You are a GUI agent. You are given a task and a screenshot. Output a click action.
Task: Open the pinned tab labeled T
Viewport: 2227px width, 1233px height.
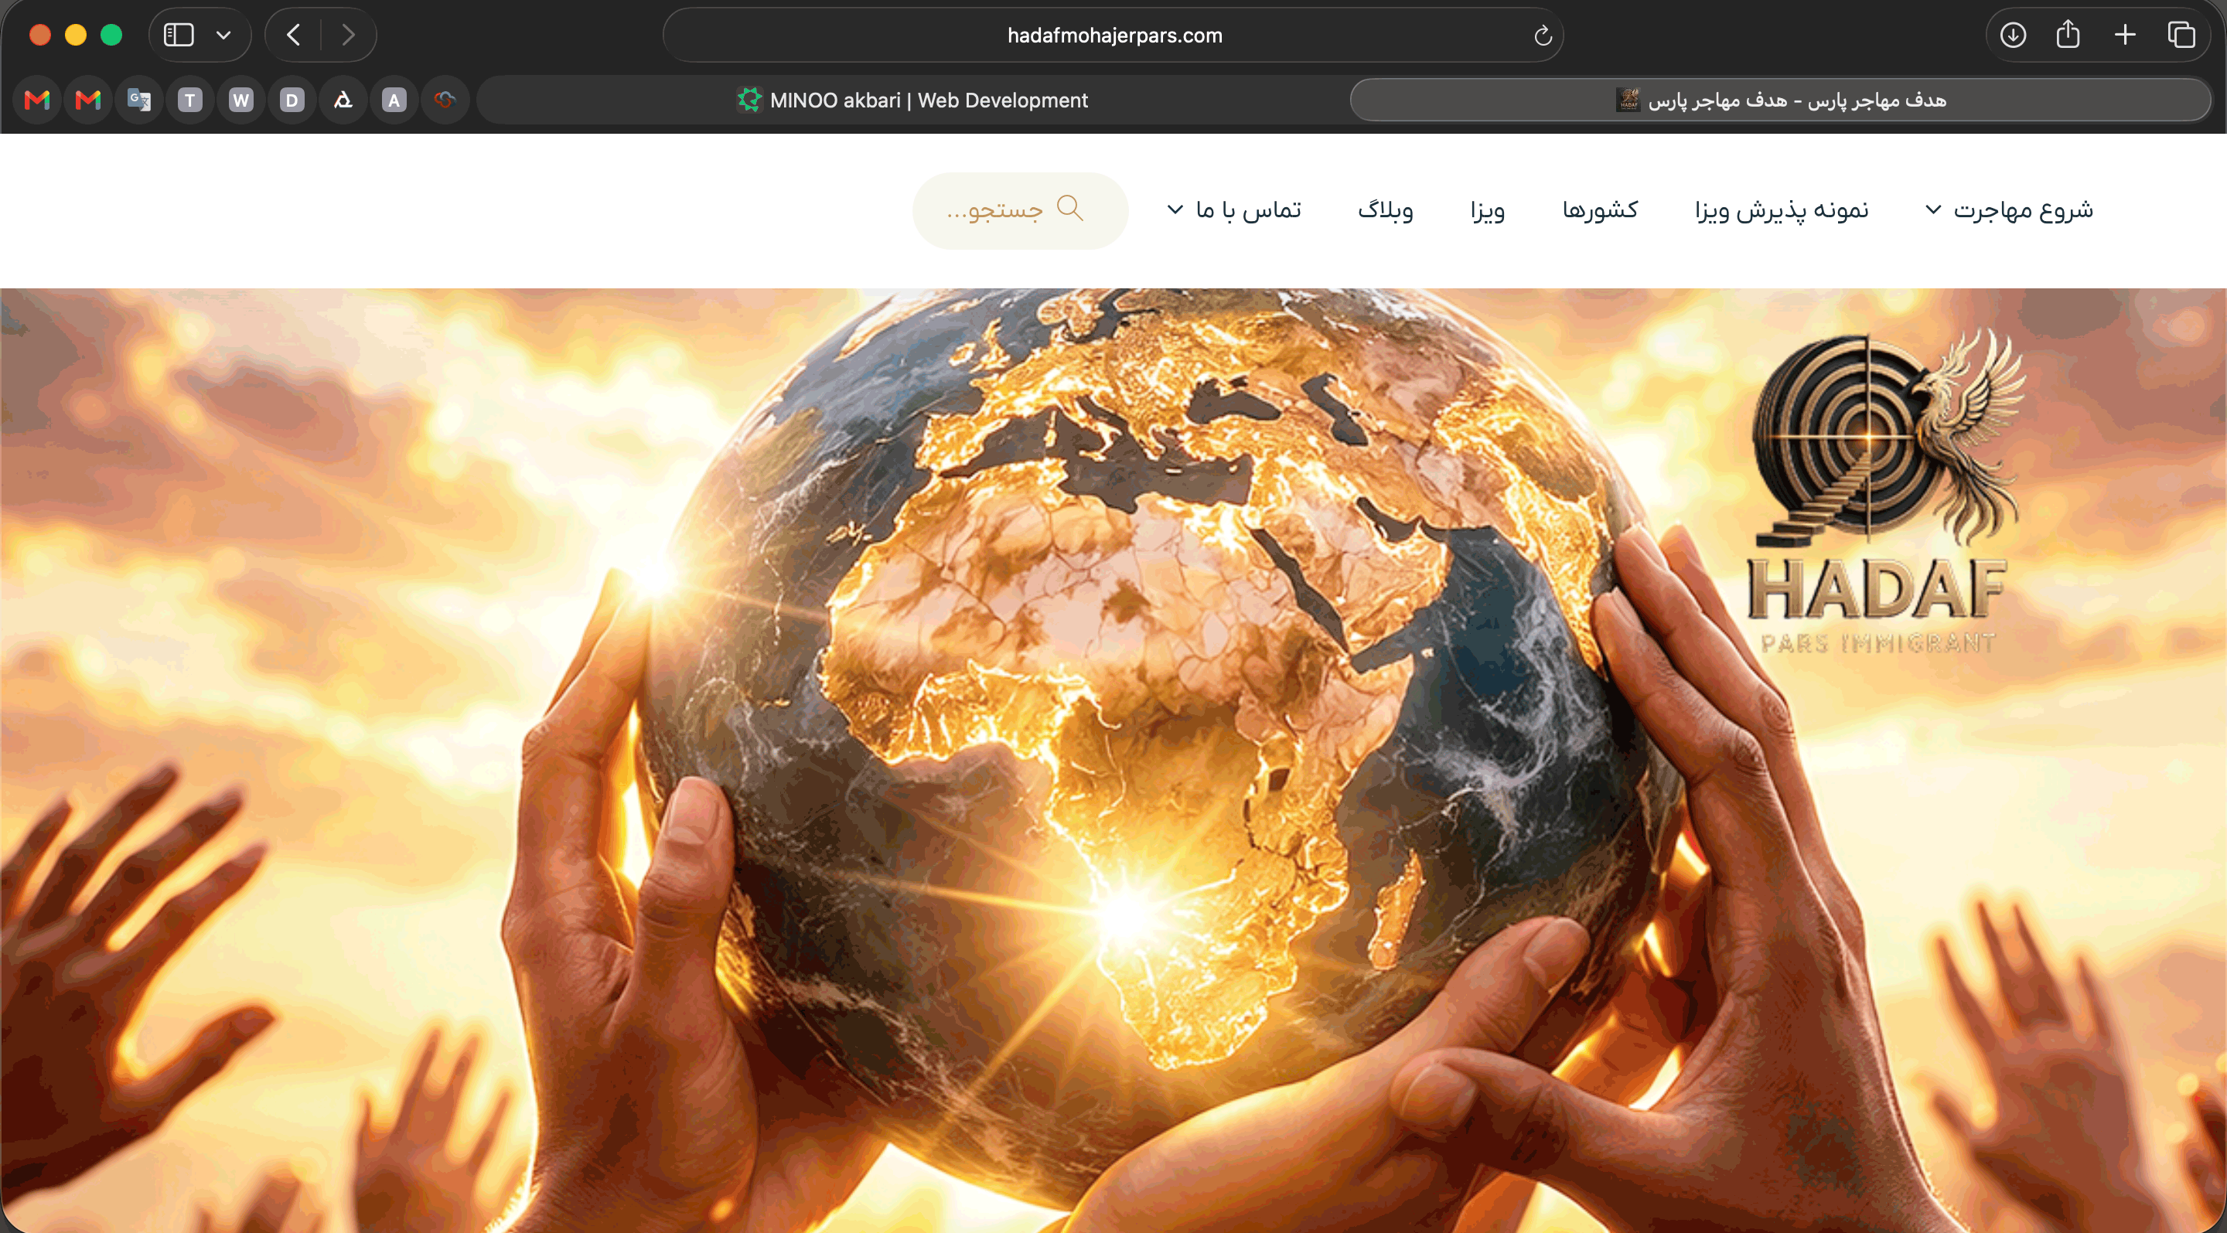[190, 100]
